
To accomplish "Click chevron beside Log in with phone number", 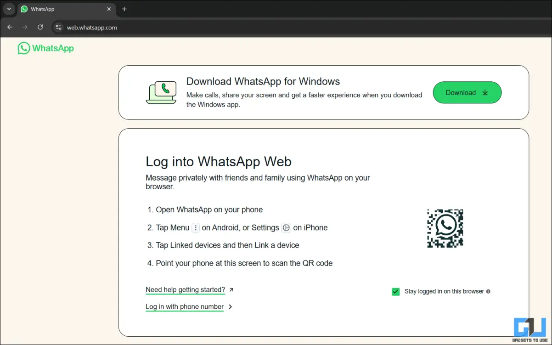I will pyautogui.click(x=231, y=307).
